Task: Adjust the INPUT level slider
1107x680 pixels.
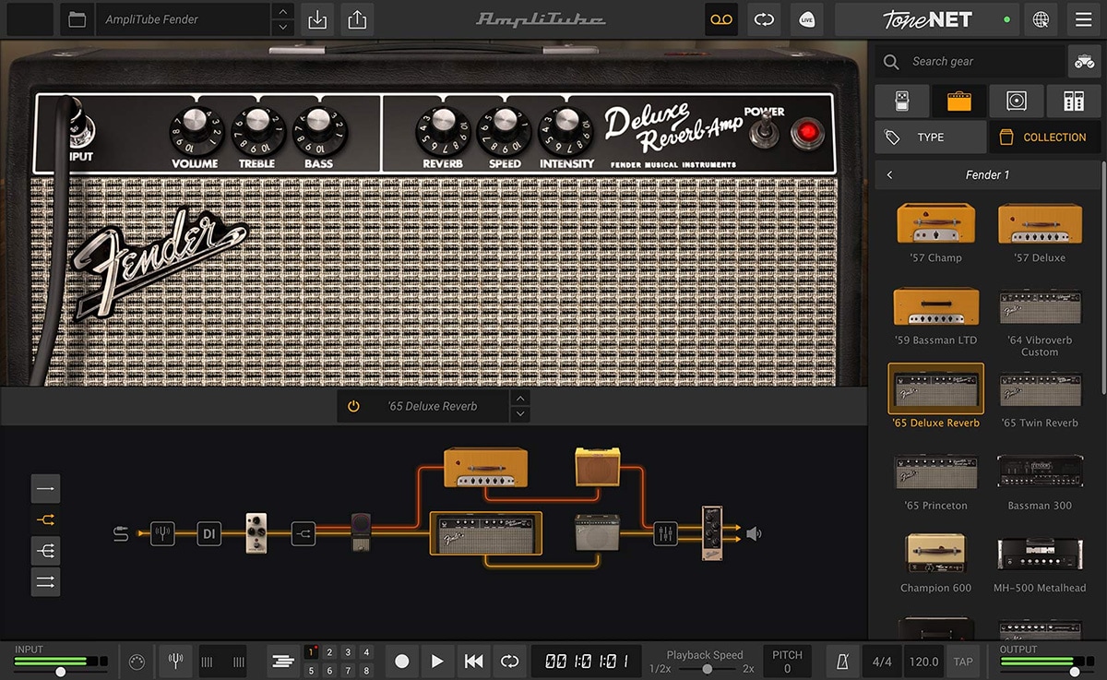Action: click(x=61, y=673)
